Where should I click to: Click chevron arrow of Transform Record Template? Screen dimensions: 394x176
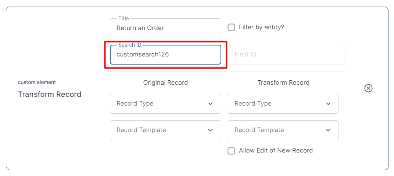(328, 130)
